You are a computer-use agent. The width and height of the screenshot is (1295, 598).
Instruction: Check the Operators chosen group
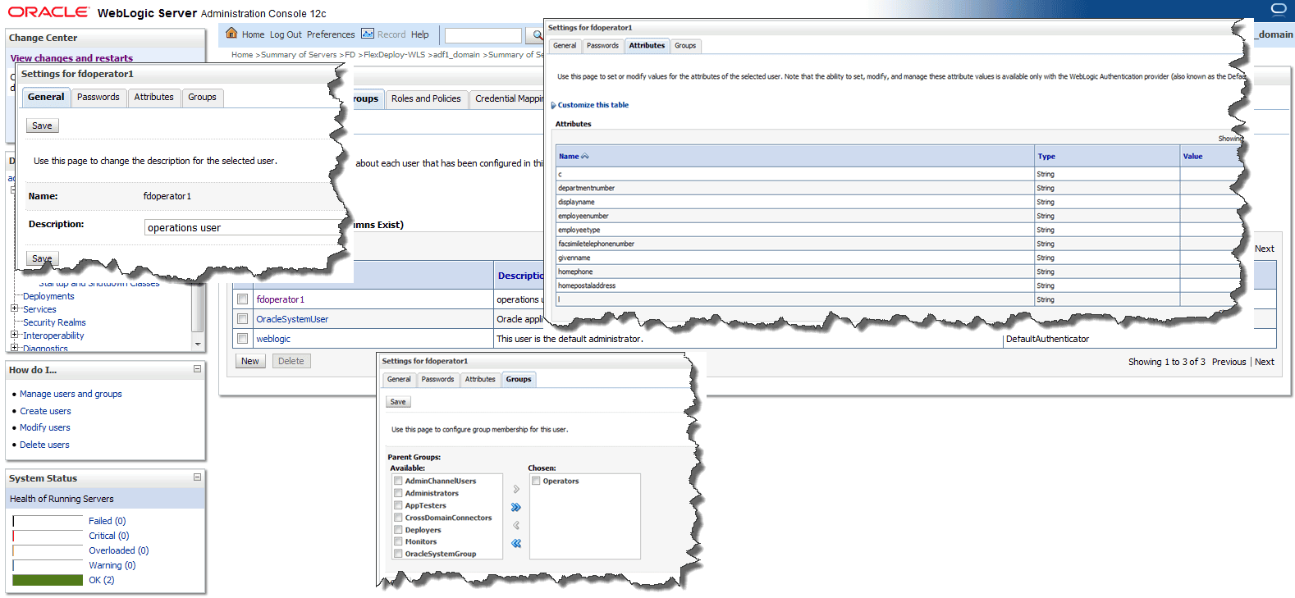pos(536,482)
